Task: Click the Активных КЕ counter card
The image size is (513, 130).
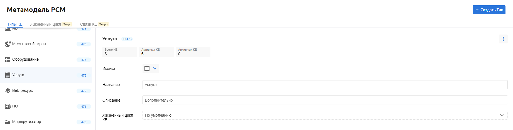Action: click(156, 52)
